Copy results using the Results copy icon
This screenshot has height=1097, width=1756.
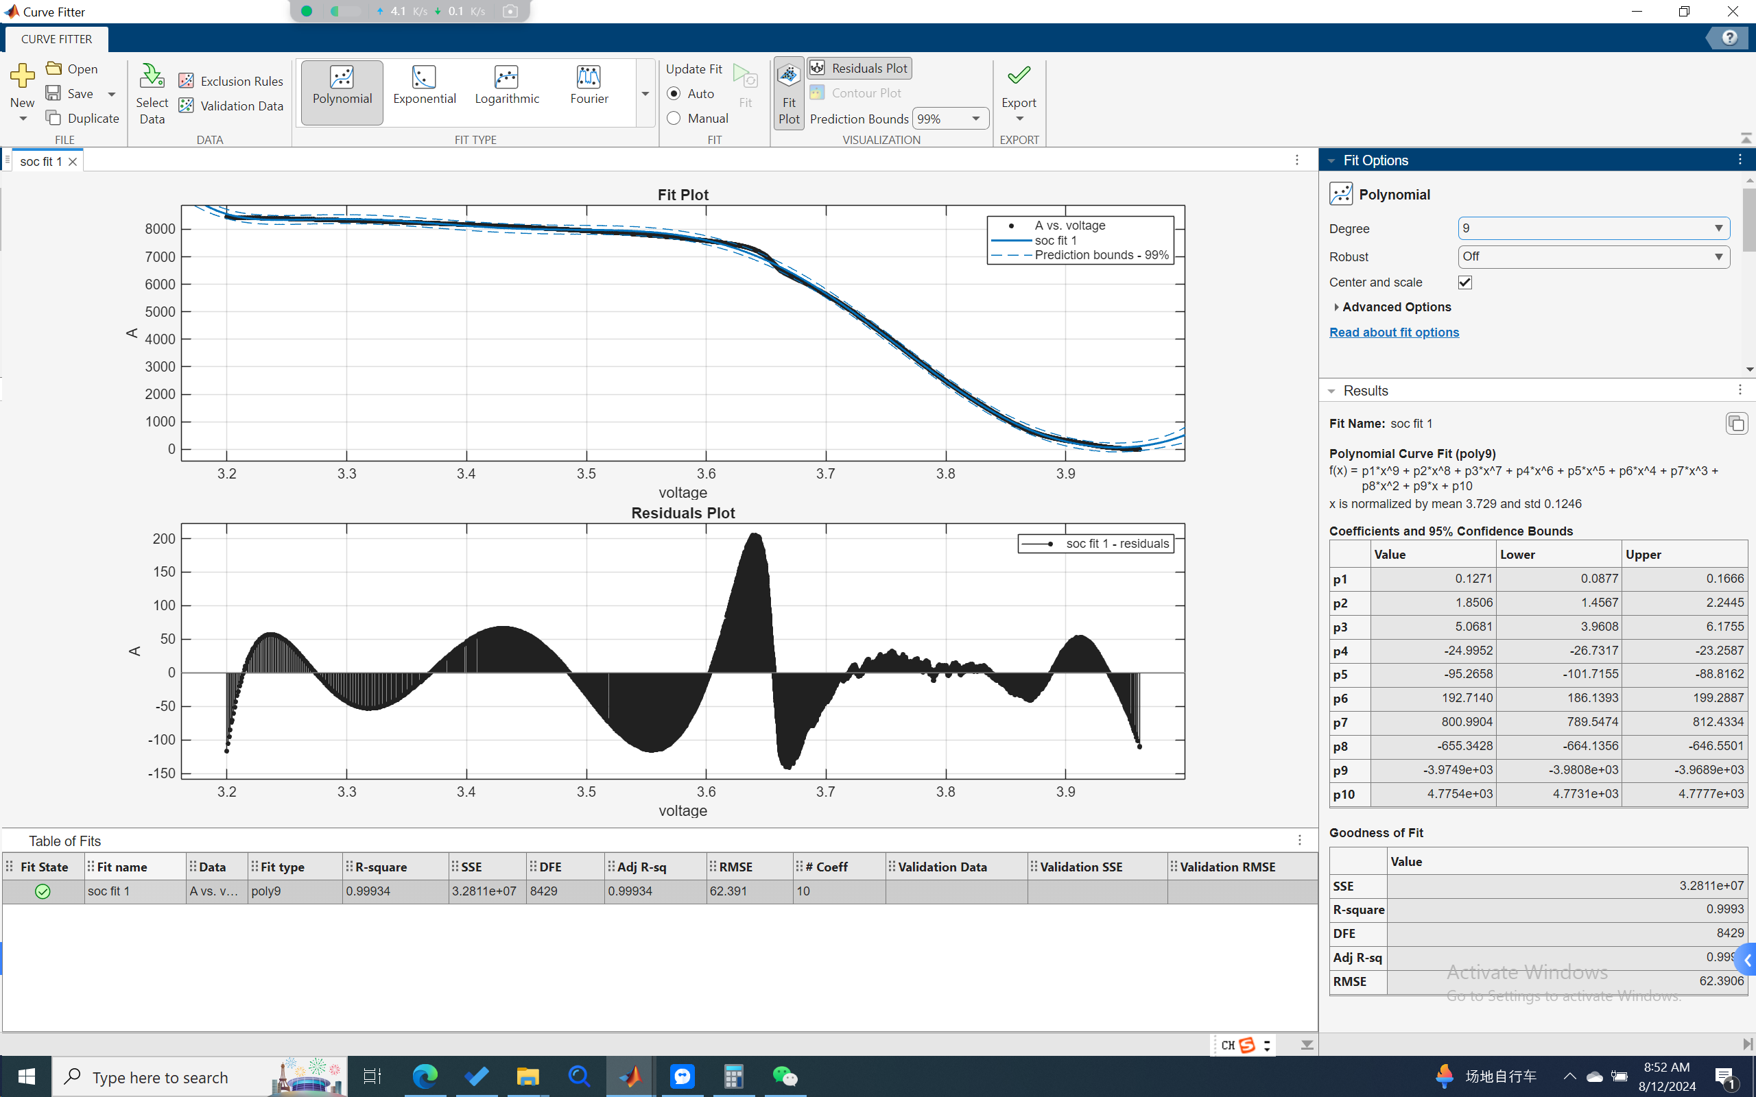point(1735,423)
